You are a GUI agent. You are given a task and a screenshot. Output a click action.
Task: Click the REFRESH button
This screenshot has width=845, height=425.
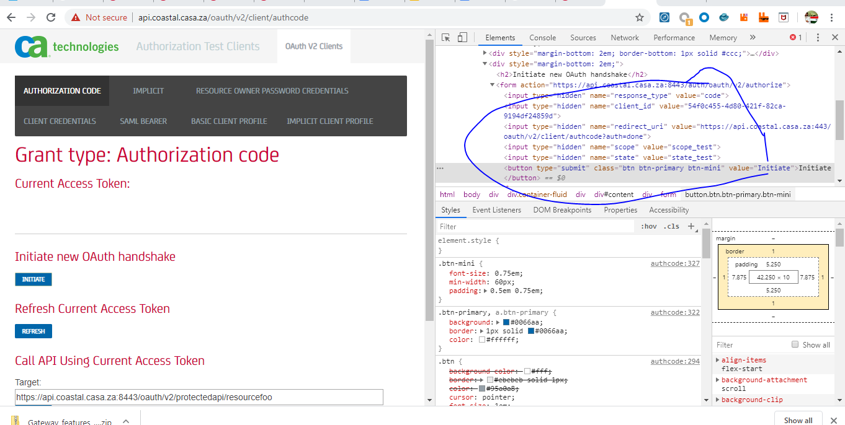click(33, 331)
